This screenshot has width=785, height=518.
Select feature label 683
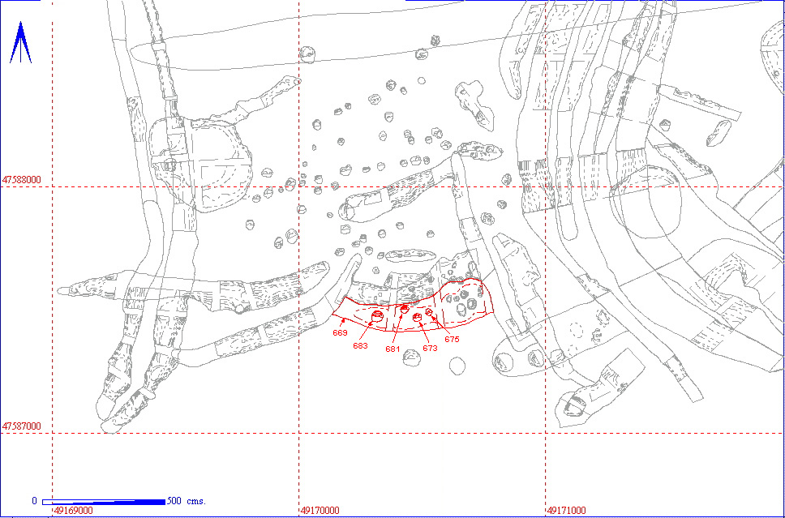pos(360,345)
